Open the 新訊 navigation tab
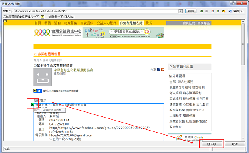 tap(47, 23)
